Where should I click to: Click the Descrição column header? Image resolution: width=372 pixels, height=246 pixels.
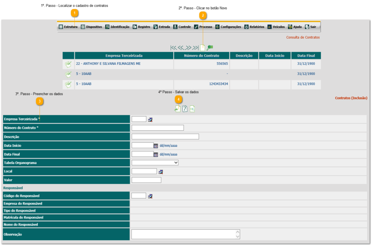244,56
